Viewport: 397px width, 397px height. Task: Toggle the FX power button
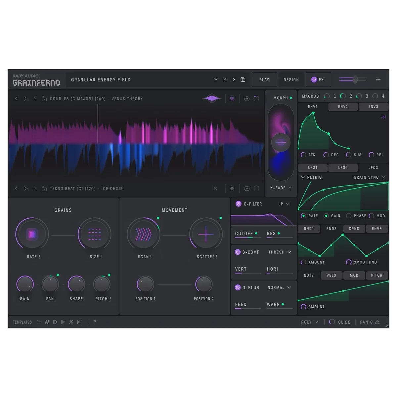click(x=314, y=79)
